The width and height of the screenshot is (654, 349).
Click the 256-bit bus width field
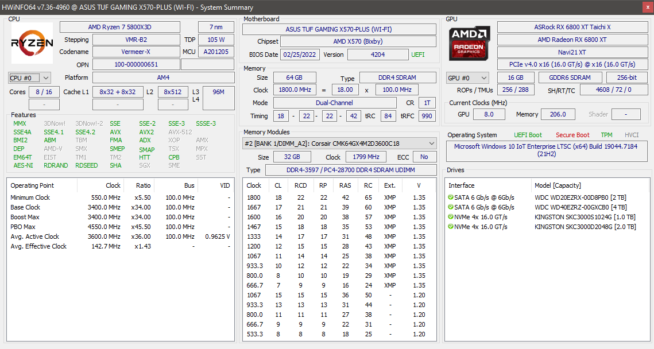pos(627,77)
